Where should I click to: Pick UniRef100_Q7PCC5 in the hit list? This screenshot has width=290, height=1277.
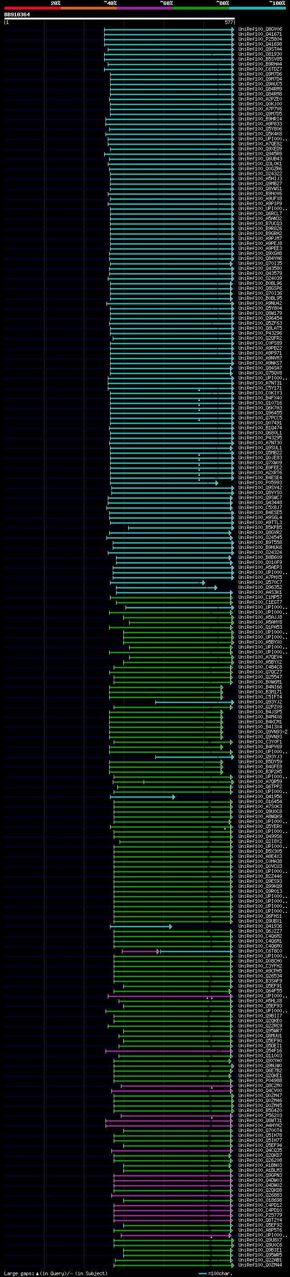260,418
